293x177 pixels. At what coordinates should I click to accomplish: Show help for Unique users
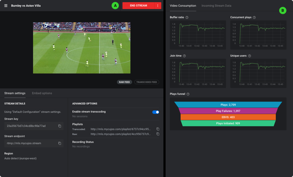click(250, 56)
